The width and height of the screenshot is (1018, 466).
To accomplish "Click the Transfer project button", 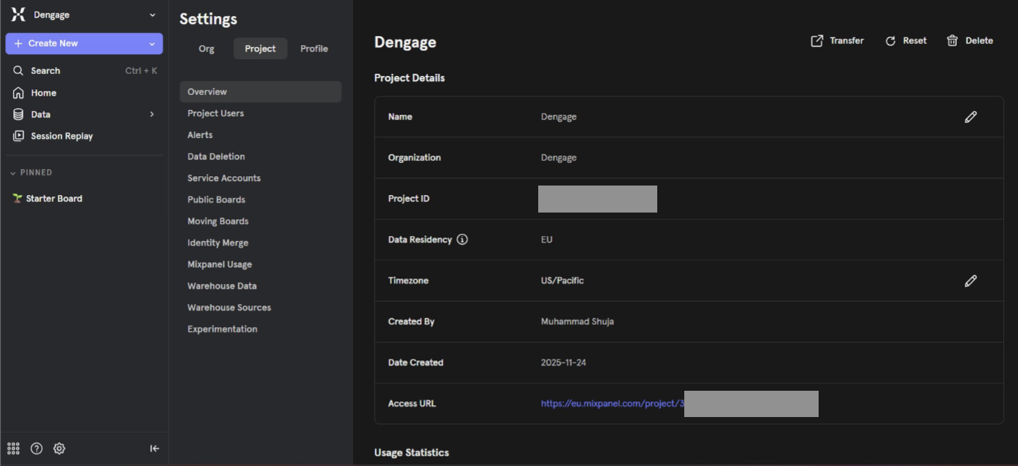I will tap(838, 41).
